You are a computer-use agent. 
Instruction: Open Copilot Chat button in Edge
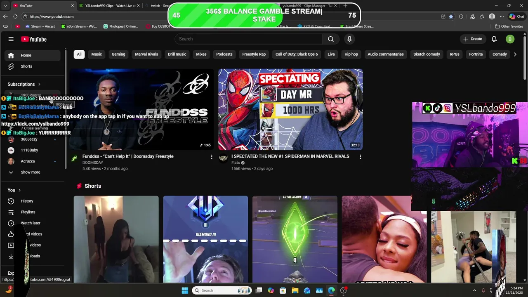[516, 16]
